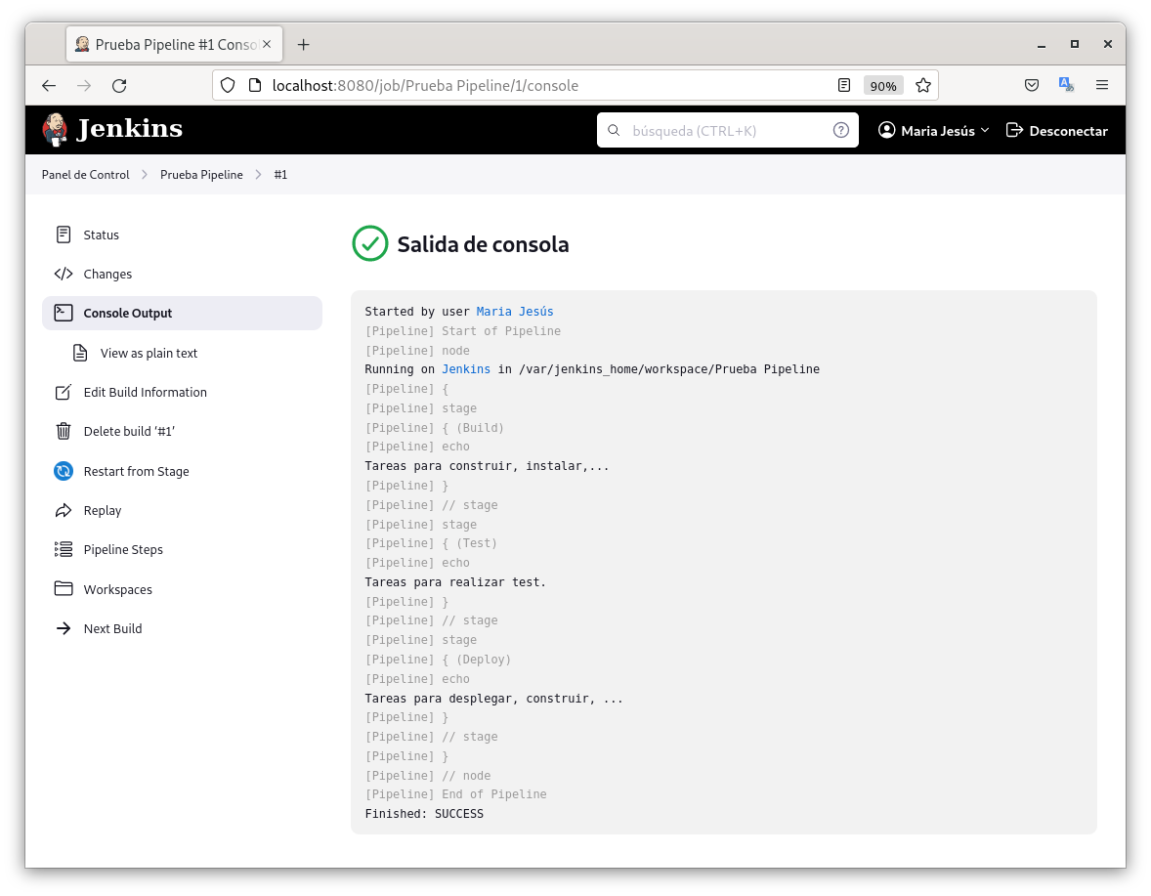Image resolution: width=1151 pixels, height=896 pixels.
Task: Bookmark this page with star icon
Action: click(922, 86)
